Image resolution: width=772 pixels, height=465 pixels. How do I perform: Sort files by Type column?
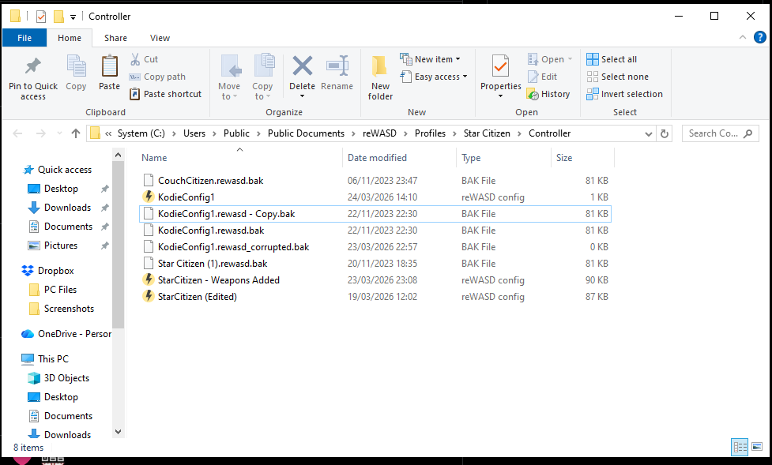click(471, 158)
